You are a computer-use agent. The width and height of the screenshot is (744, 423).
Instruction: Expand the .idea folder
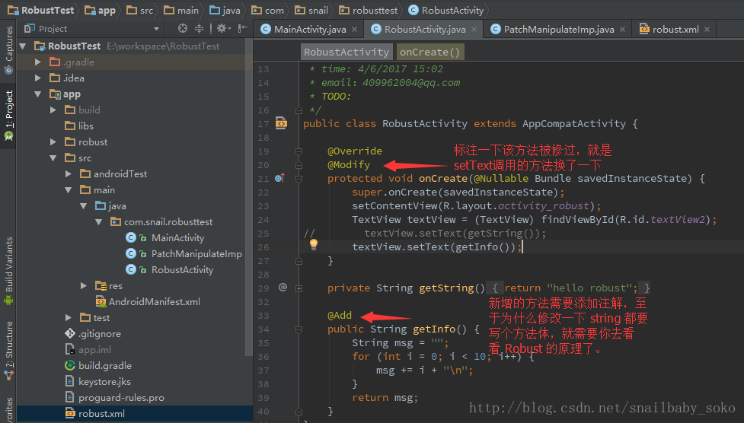(x=38, y=78)
